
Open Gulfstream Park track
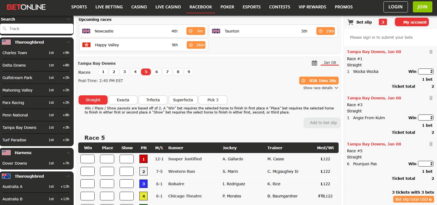(36, 78)
